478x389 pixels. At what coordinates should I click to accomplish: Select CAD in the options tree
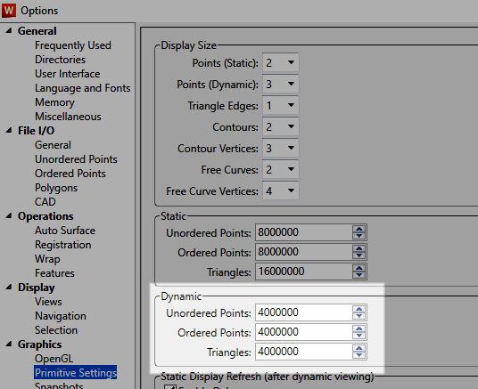click(x=45, y=202)
